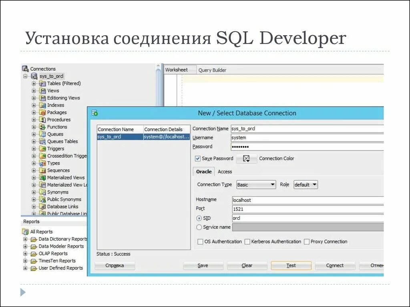The image size is (410, 307).
Task: Expand the Triggers tree node
Action: click(x=34, y=149)
